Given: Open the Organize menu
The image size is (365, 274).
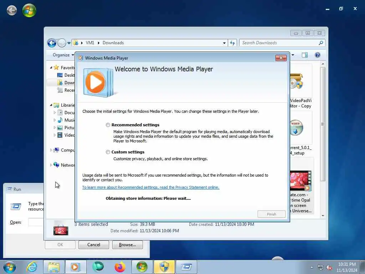Looking at the screenshot, I should [x=63, y=55].
